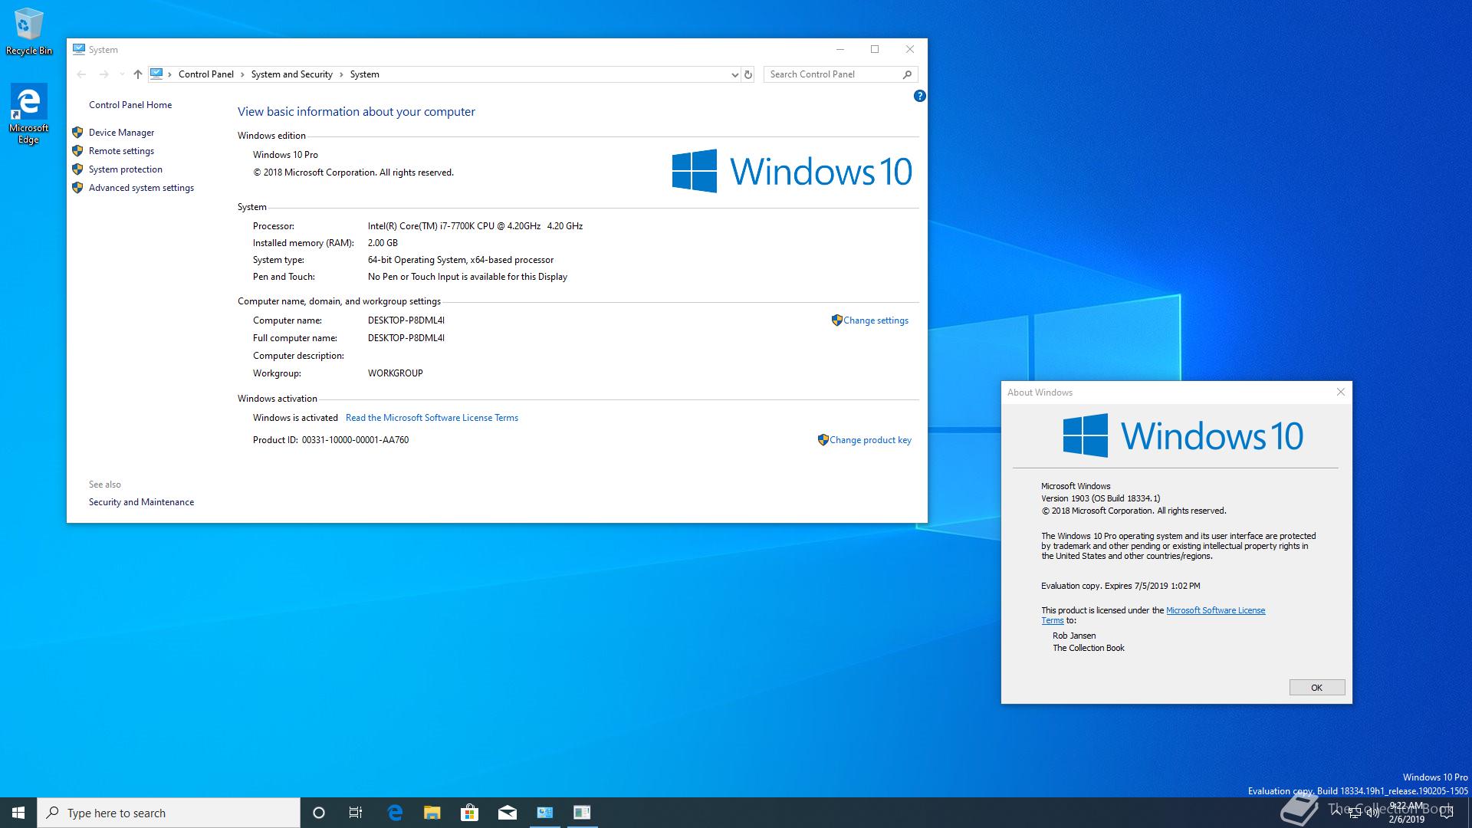This screenshot has width=1472, height=828.
Task: Click shield icon next to Remote settings
Action: coord(77,151)
